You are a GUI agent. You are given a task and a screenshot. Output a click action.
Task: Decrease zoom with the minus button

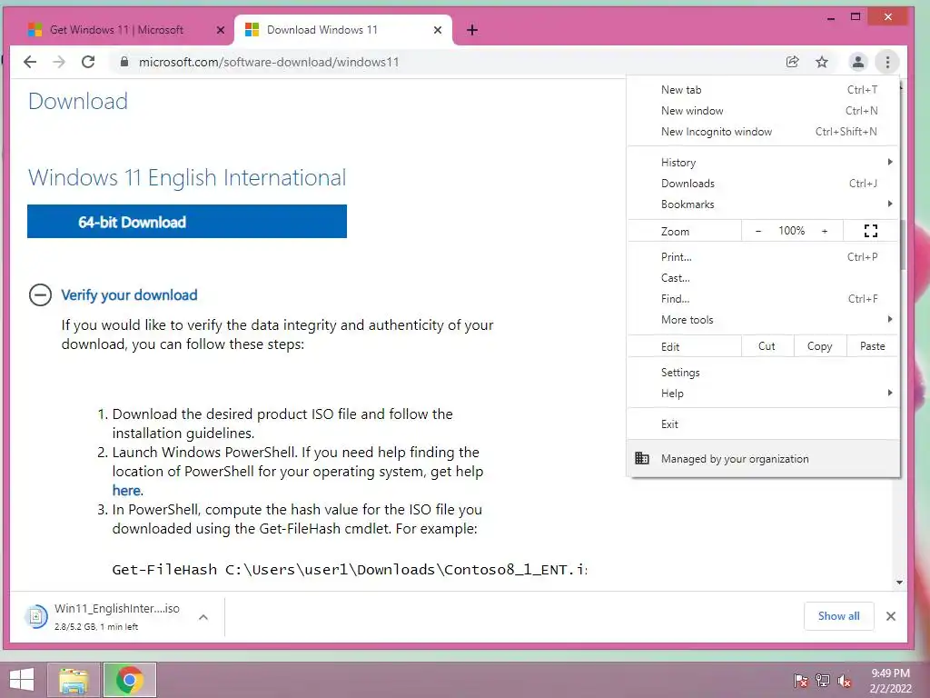(x=758, y=231)
